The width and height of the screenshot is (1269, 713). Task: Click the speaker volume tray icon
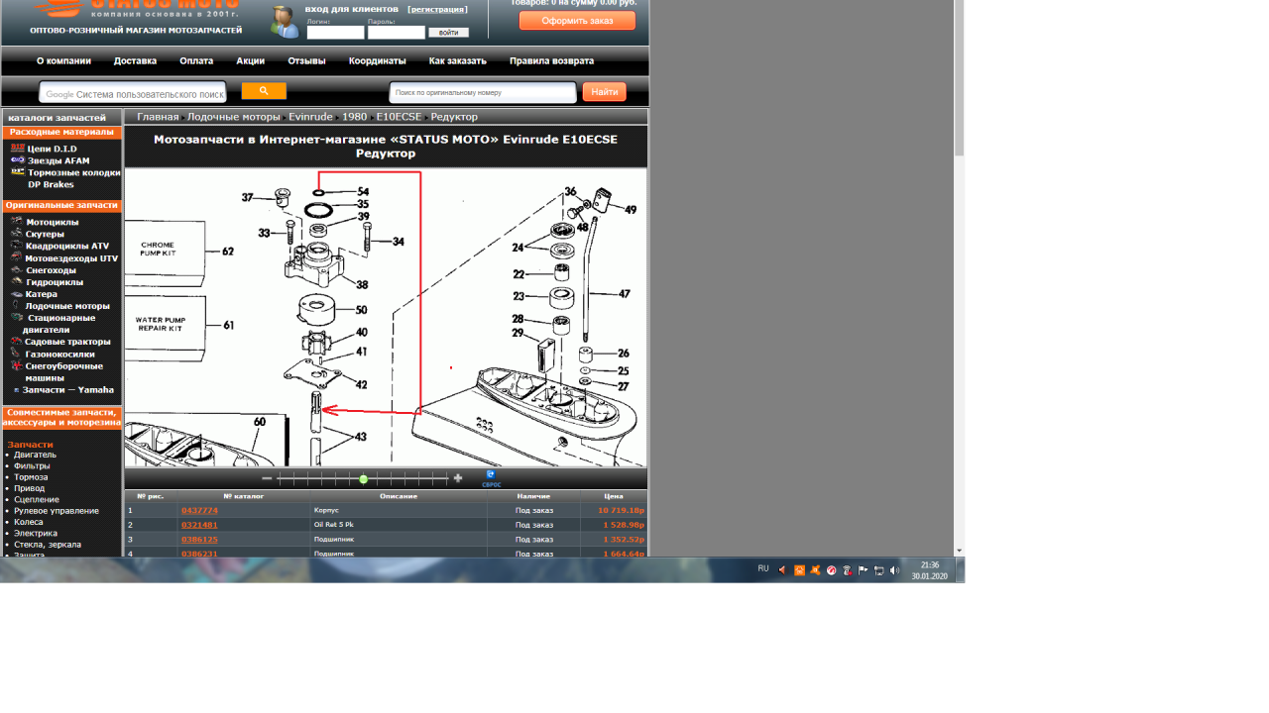(894, 570)
